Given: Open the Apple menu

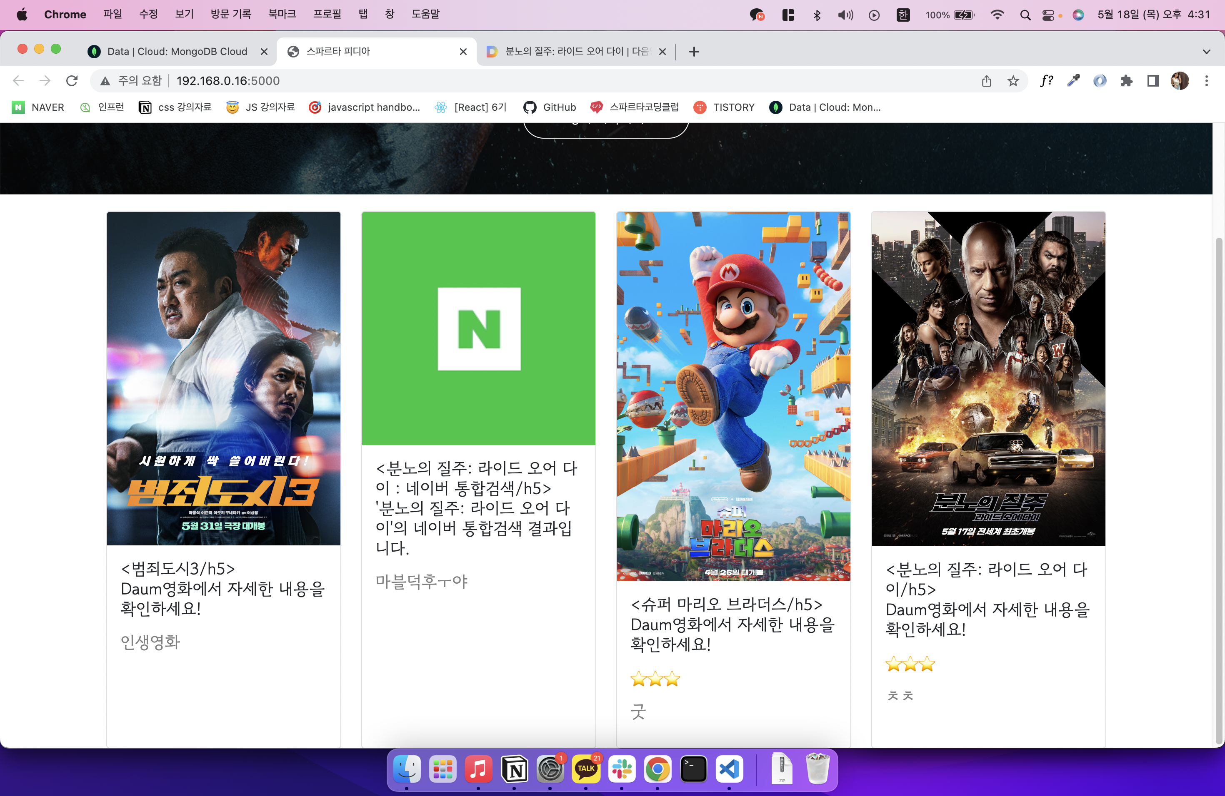Looking at the screenshot, I should [x=22, y=15].
